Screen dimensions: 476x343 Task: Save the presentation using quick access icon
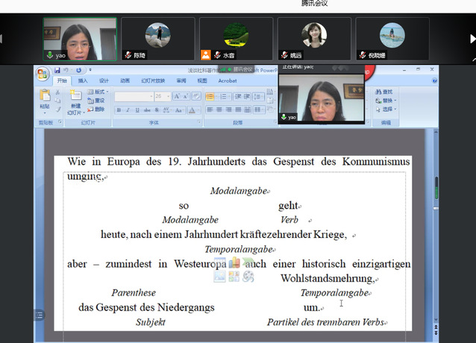pos(56,72)
